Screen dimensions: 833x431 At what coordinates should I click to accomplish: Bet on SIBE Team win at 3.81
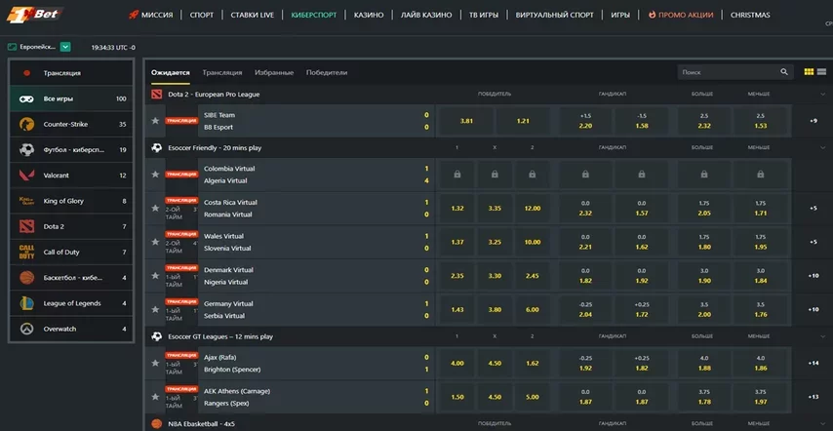pyautogui.click(x=466, y=121)
